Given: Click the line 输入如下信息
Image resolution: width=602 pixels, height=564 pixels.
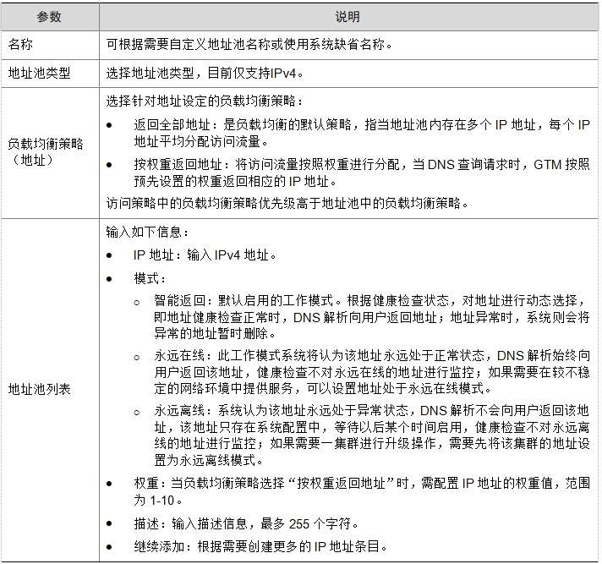Looking at the screenshot, I should coord(147,232).
